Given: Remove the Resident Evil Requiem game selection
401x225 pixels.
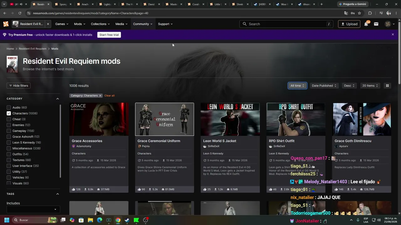Looking at the screenshot, I should click(48, 24).
